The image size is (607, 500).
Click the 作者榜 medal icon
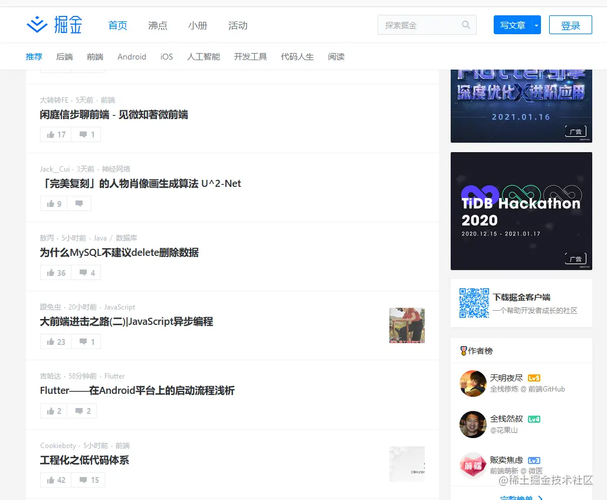[x=464, y=351]
